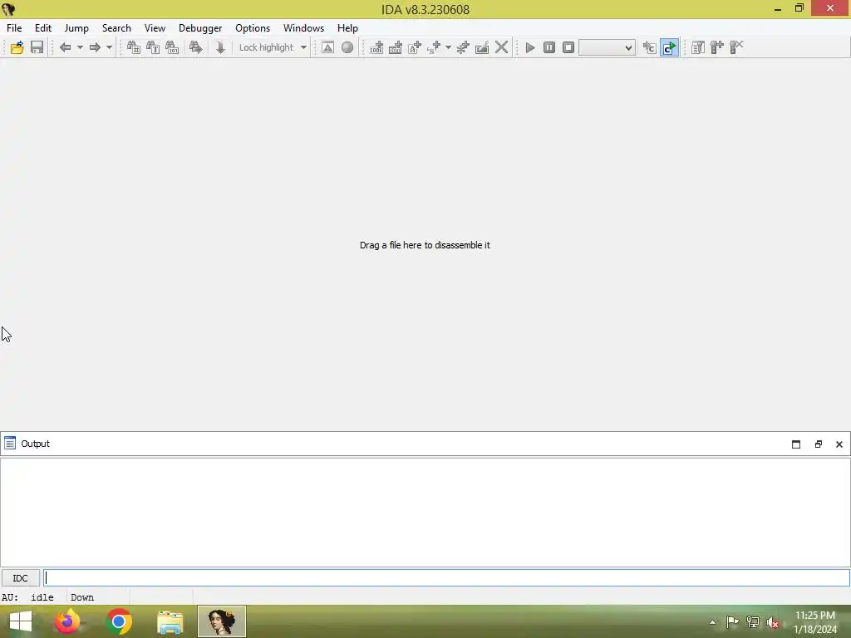
Task: Click the binoculars text search icon
Action: (x=153, y=47)
